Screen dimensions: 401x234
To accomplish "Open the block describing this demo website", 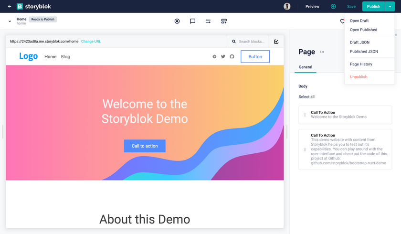I will 345,149.
